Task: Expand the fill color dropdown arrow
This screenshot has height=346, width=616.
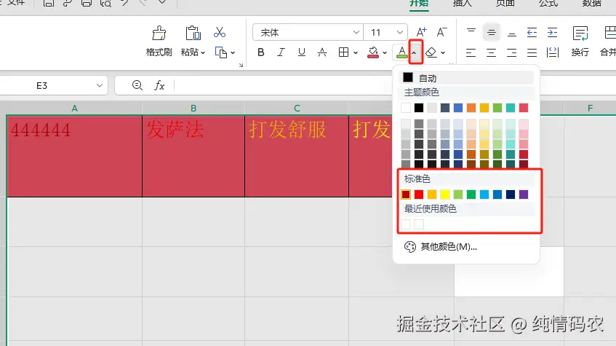Action: point(384,52)
